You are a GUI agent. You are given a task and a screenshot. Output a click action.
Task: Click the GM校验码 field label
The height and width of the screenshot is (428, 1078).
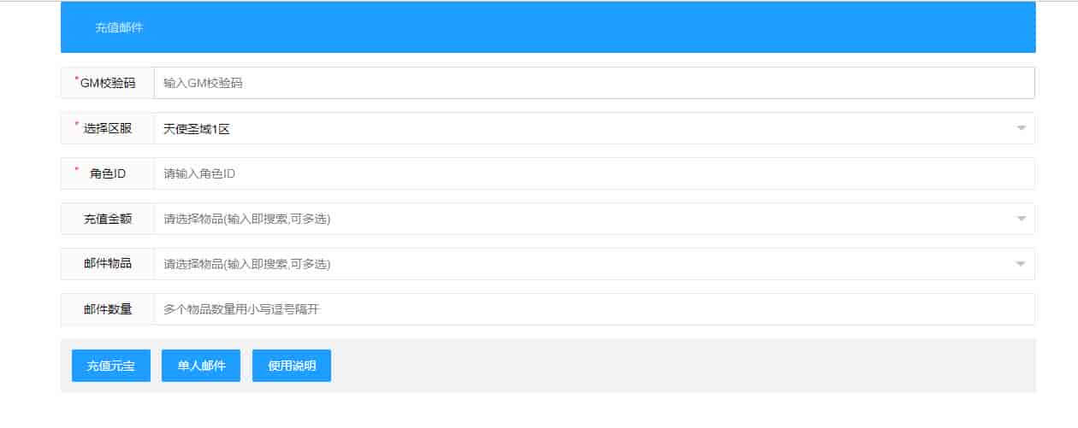pyautogui.click(x=108, y=83)
